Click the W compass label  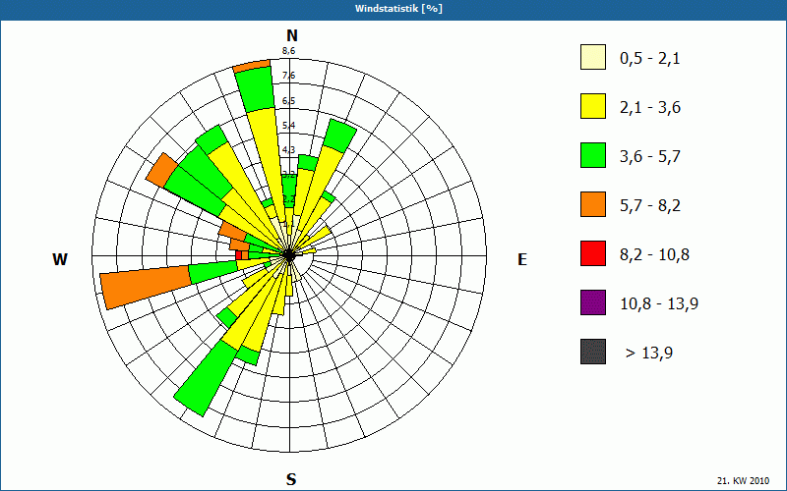[x=60, y=259]
